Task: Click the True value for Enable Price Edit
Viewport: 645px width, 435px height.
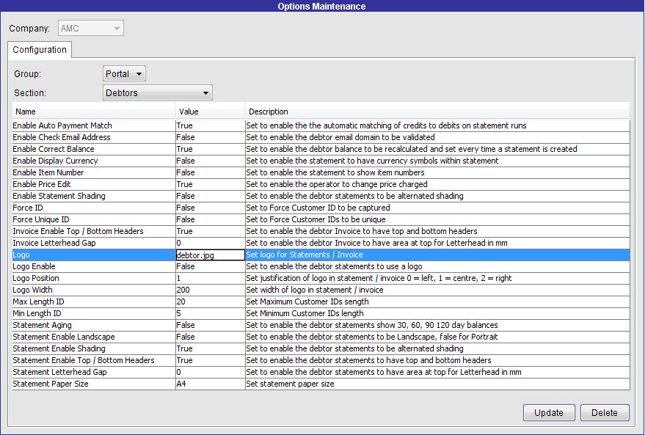Action: 184,184
